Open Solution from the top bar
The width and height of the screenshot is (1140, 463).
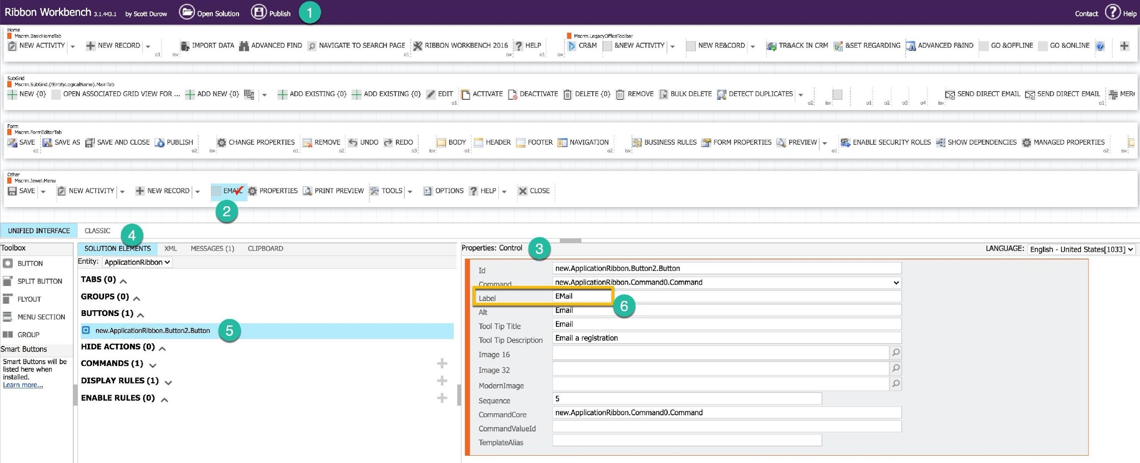209,13
